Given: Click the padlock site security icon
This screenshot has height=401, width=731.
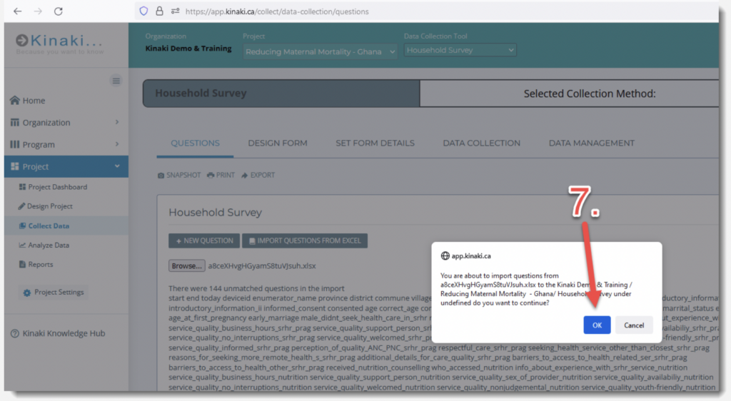Looking at the screenshot, I should [159, 11].
